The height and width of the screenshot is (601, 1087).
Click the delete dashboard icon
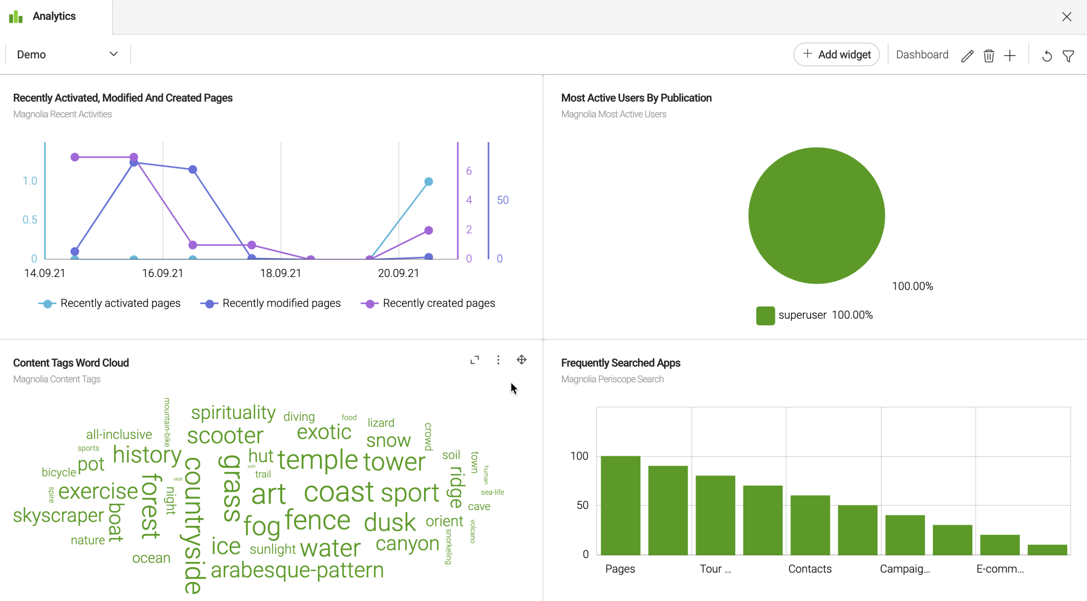coord(987,55)
